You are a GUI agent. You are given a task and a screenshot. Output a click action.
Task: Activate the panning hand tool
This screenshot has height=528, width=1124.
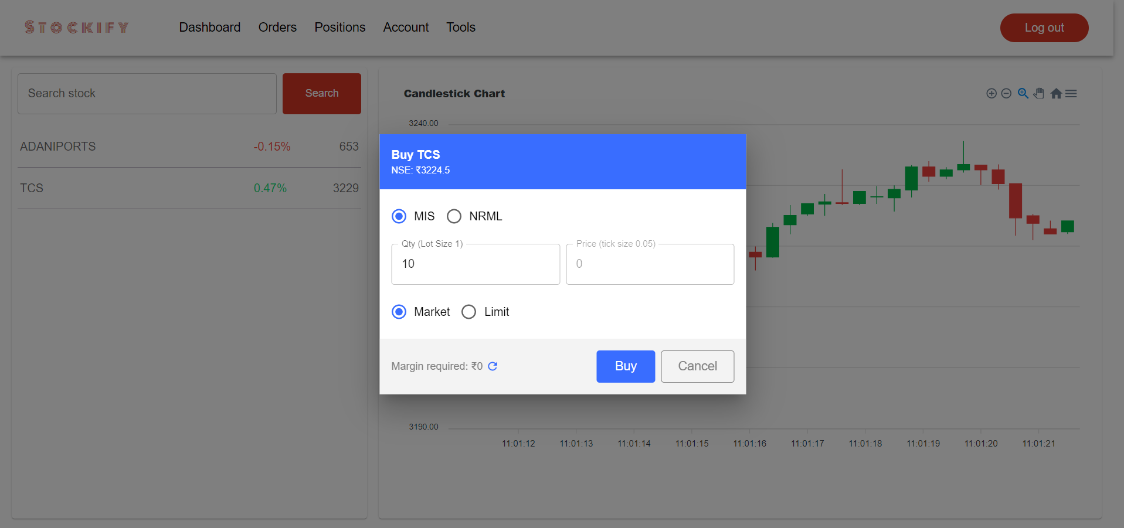click(x=1039, y=93)
